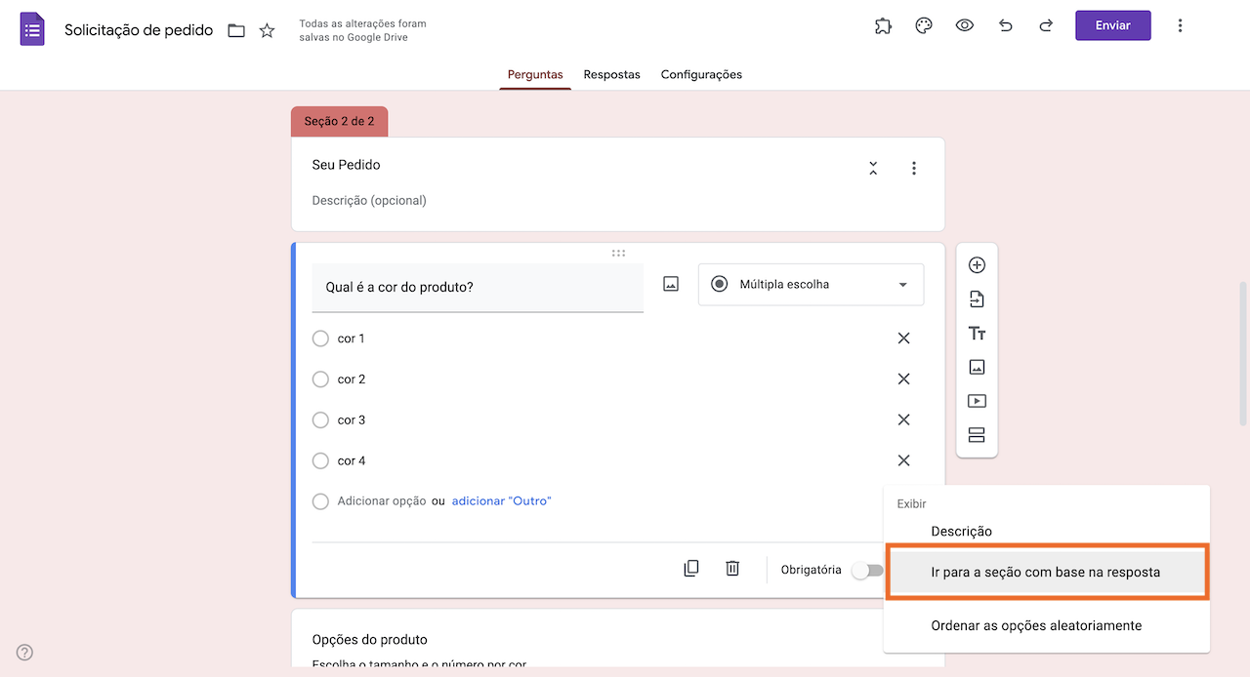The width and height of the screenshot is (1250, 677).
Task: Click the undo arrow
Action: point(1006,26)
